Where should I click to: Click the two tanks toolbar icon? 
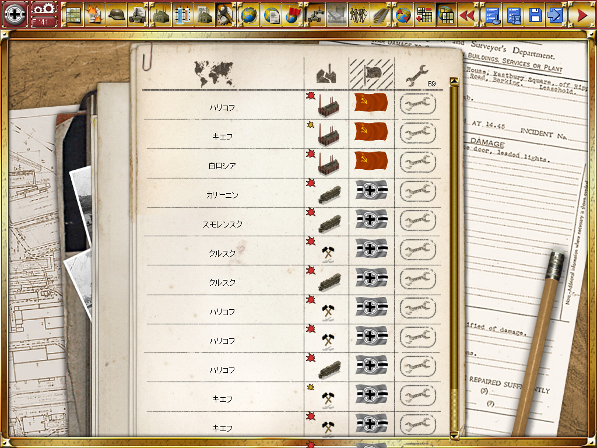click(x=315, y=15)
